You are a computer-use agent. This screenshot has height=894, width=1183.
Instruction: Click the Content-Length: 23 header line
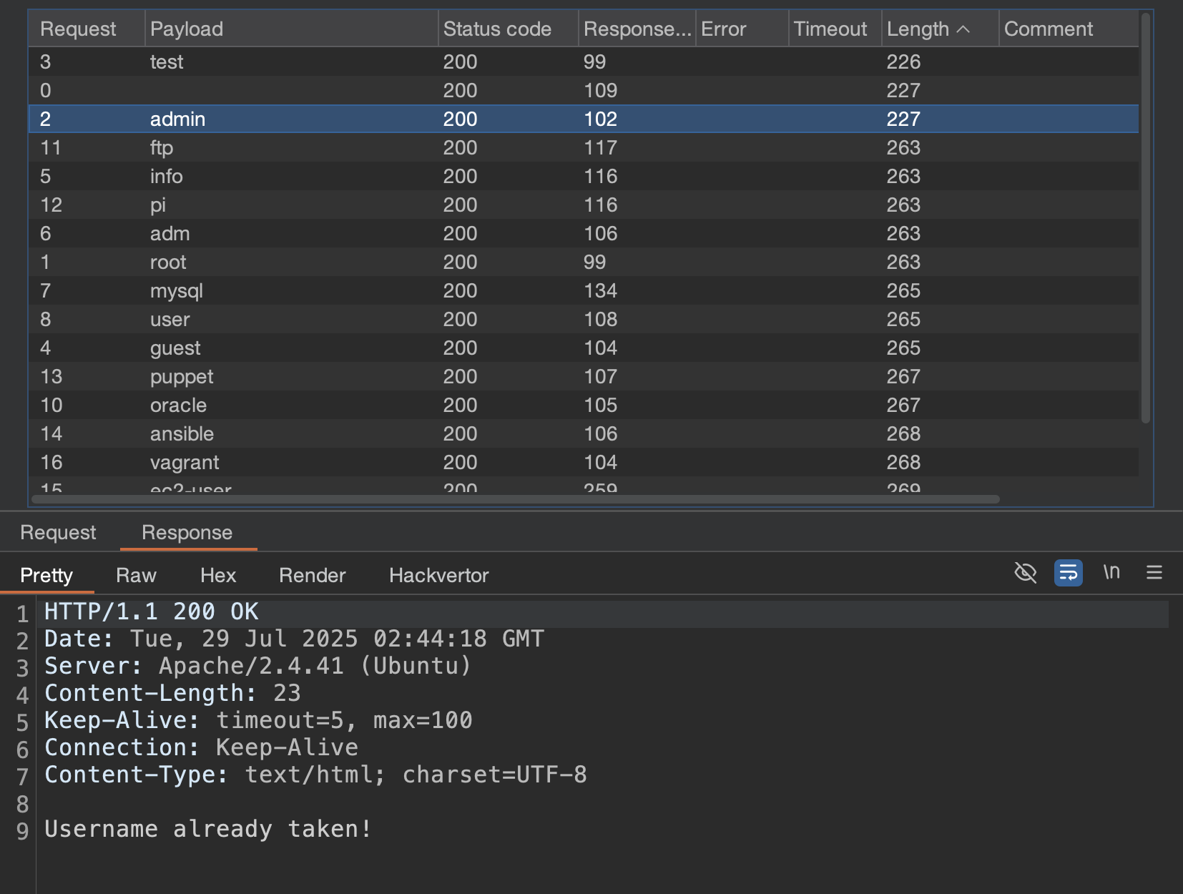tap(172, 693)
